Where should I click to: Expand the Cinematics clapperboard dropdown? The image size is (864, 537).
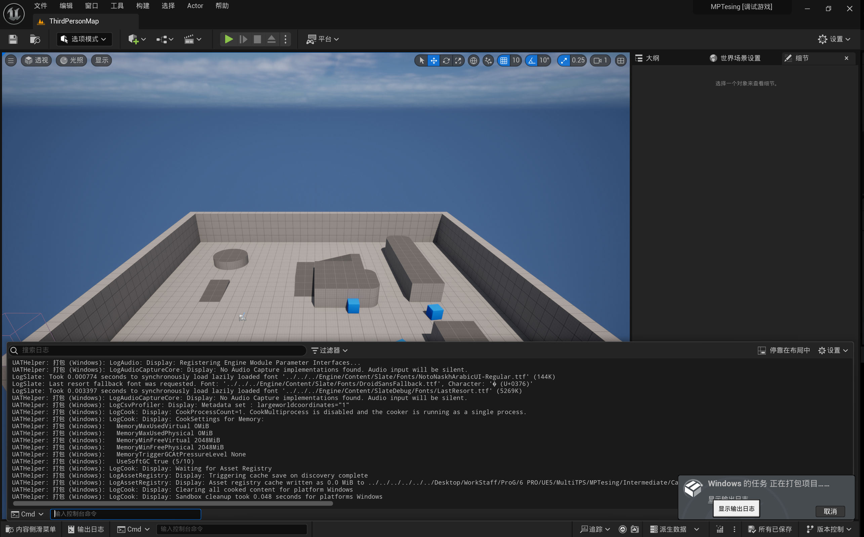pos(193,39)
